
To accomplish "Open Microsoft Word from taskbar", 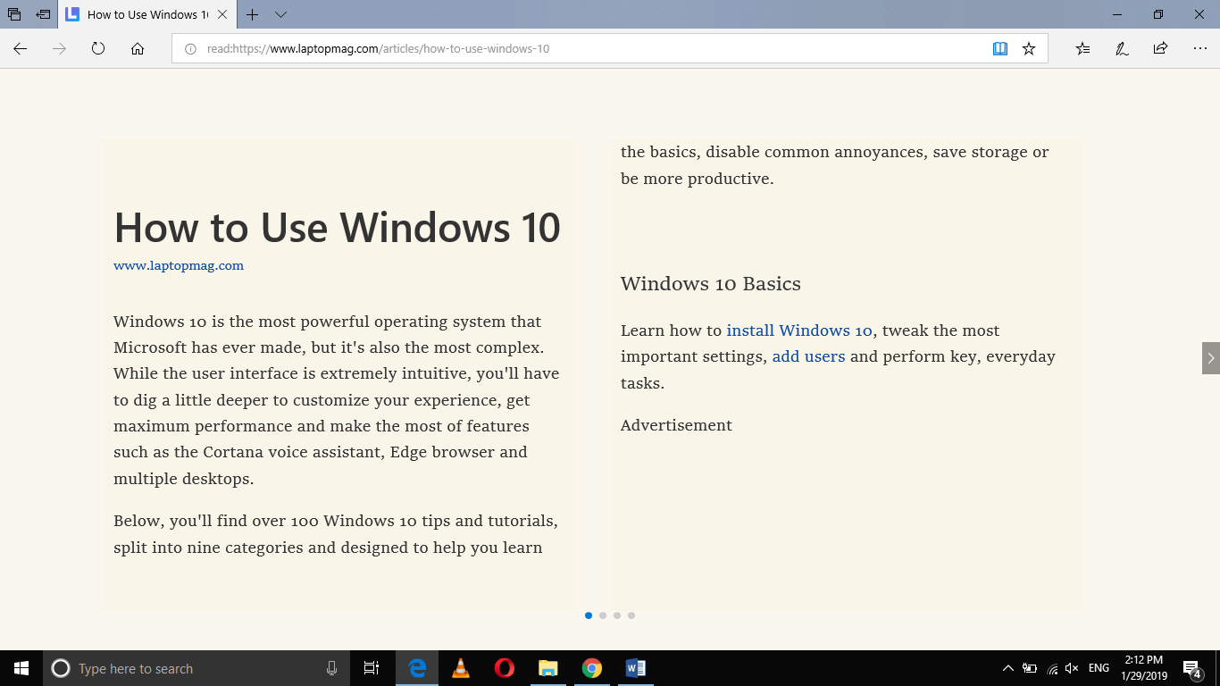I will 636,668.
